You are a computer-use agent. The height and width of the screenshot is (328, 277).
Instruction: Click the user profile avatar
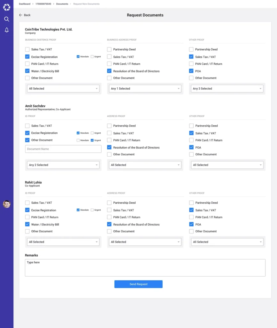click(7, 204)
